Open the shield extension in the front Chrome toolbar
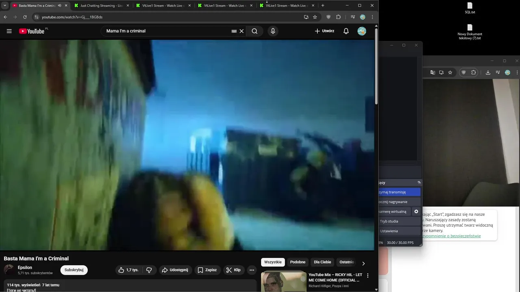 (x=329, y=17)
